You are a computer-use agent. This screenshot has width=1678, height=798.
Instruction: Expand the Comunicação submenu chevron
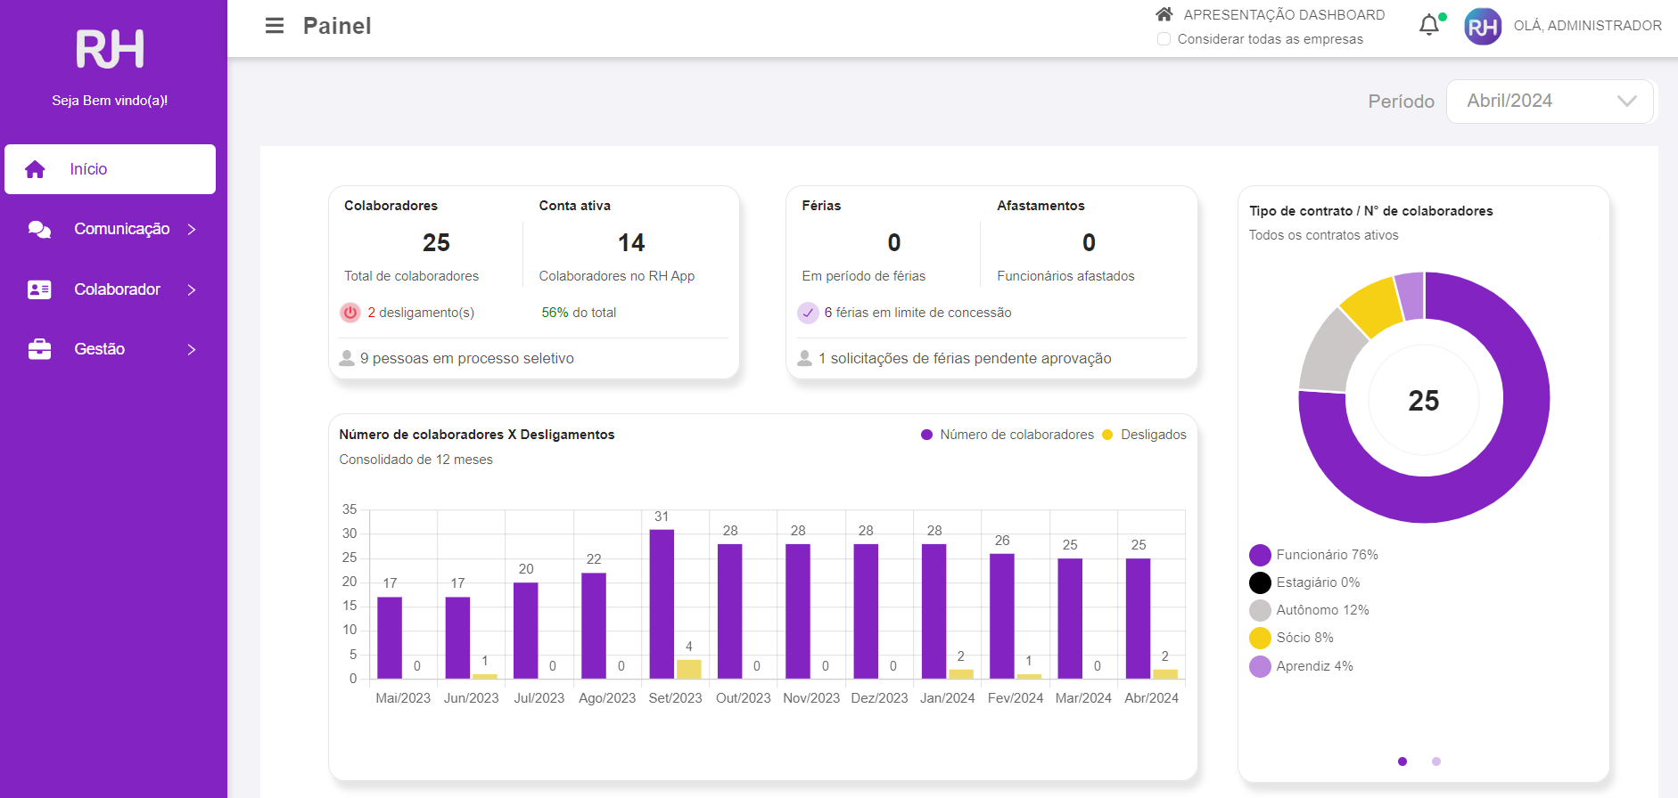click(x=192, y=229)
